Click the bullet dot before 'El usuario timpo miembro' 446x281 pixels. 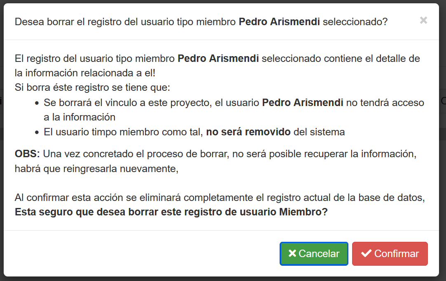(37, 132)
